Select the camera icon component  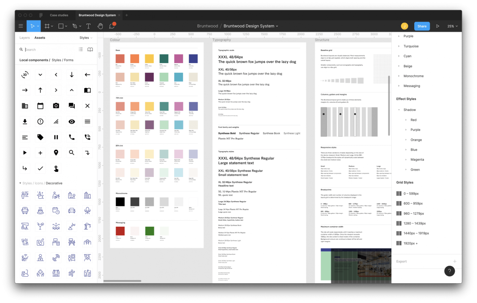(56, 106)
